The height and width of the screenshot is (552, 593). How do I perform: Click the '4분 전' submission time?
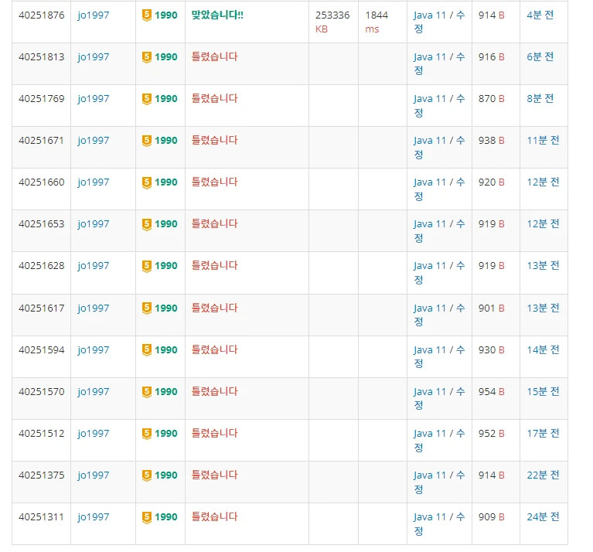tap(540, 15)
